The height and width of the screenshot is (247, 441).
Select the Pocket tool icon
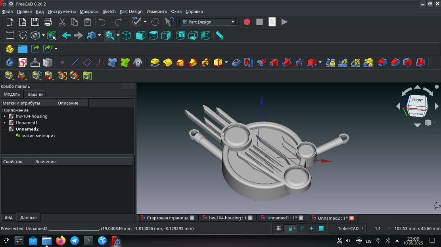236,62
